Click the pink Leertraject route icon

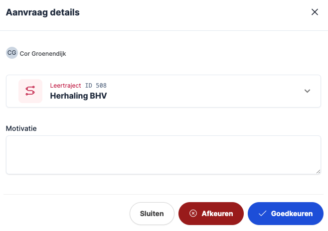[30, 91]
